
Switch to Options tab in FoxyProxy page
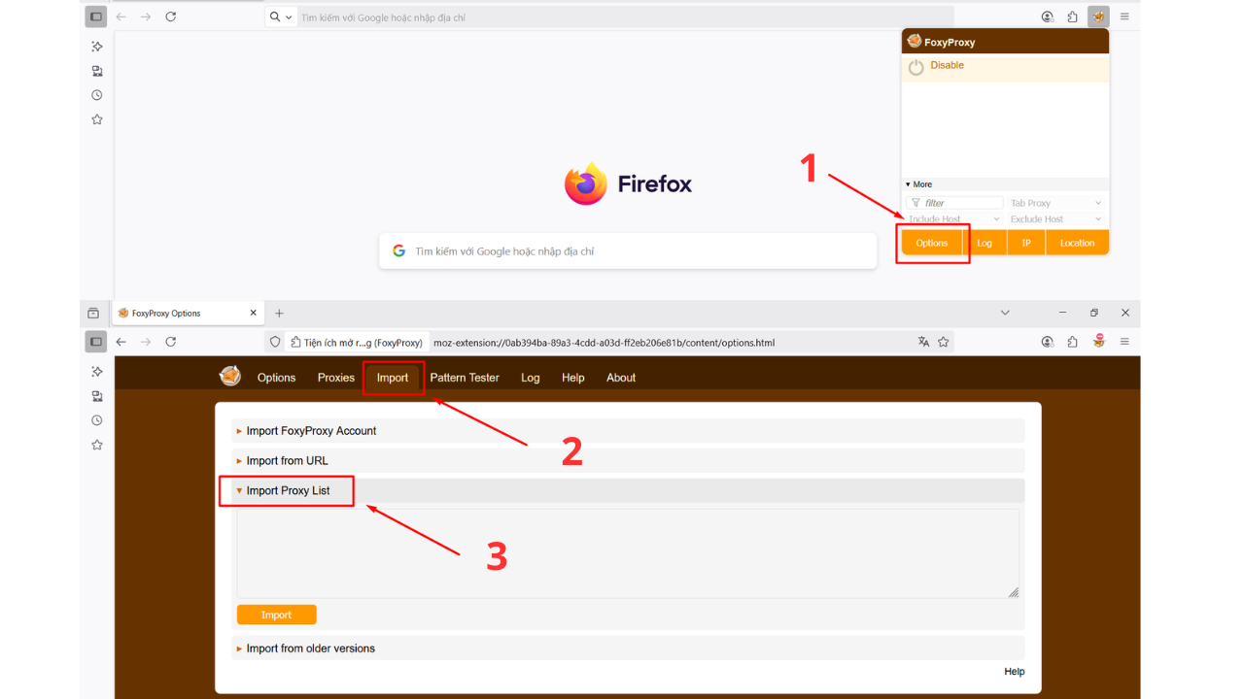276,378
